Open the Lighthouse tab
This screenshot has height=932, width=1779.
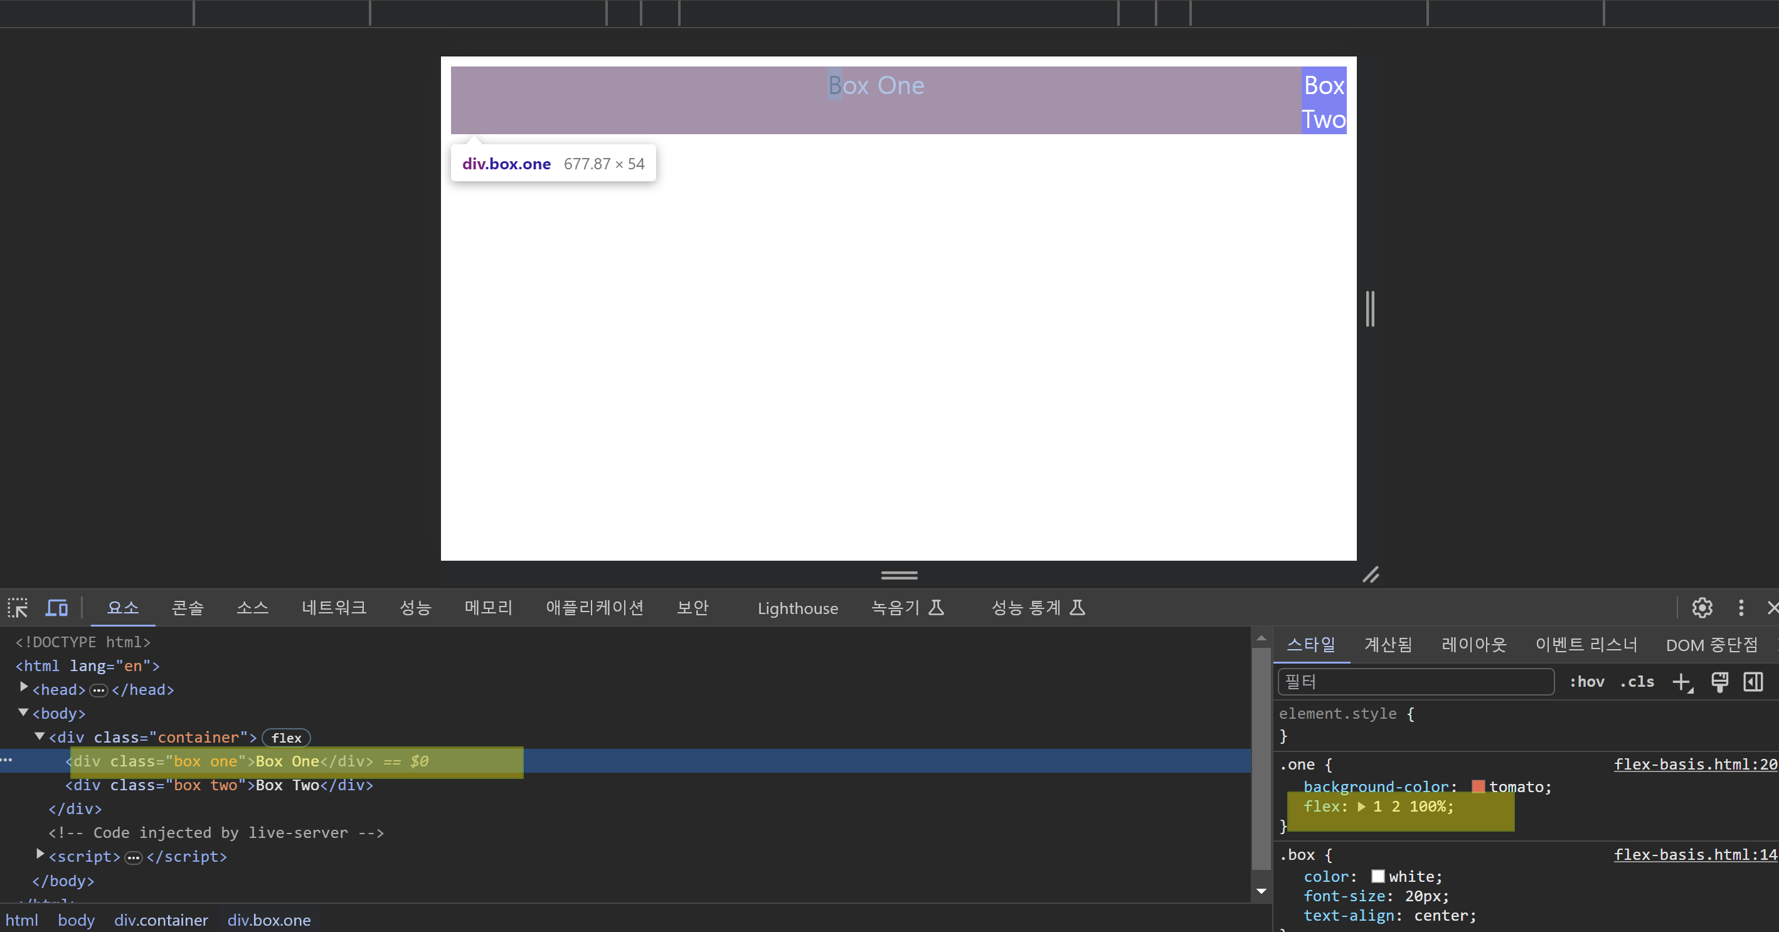point(798,608)
